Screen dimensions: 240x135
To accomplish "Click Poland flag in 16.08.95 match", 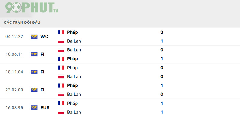I will [x=61, y=112].
